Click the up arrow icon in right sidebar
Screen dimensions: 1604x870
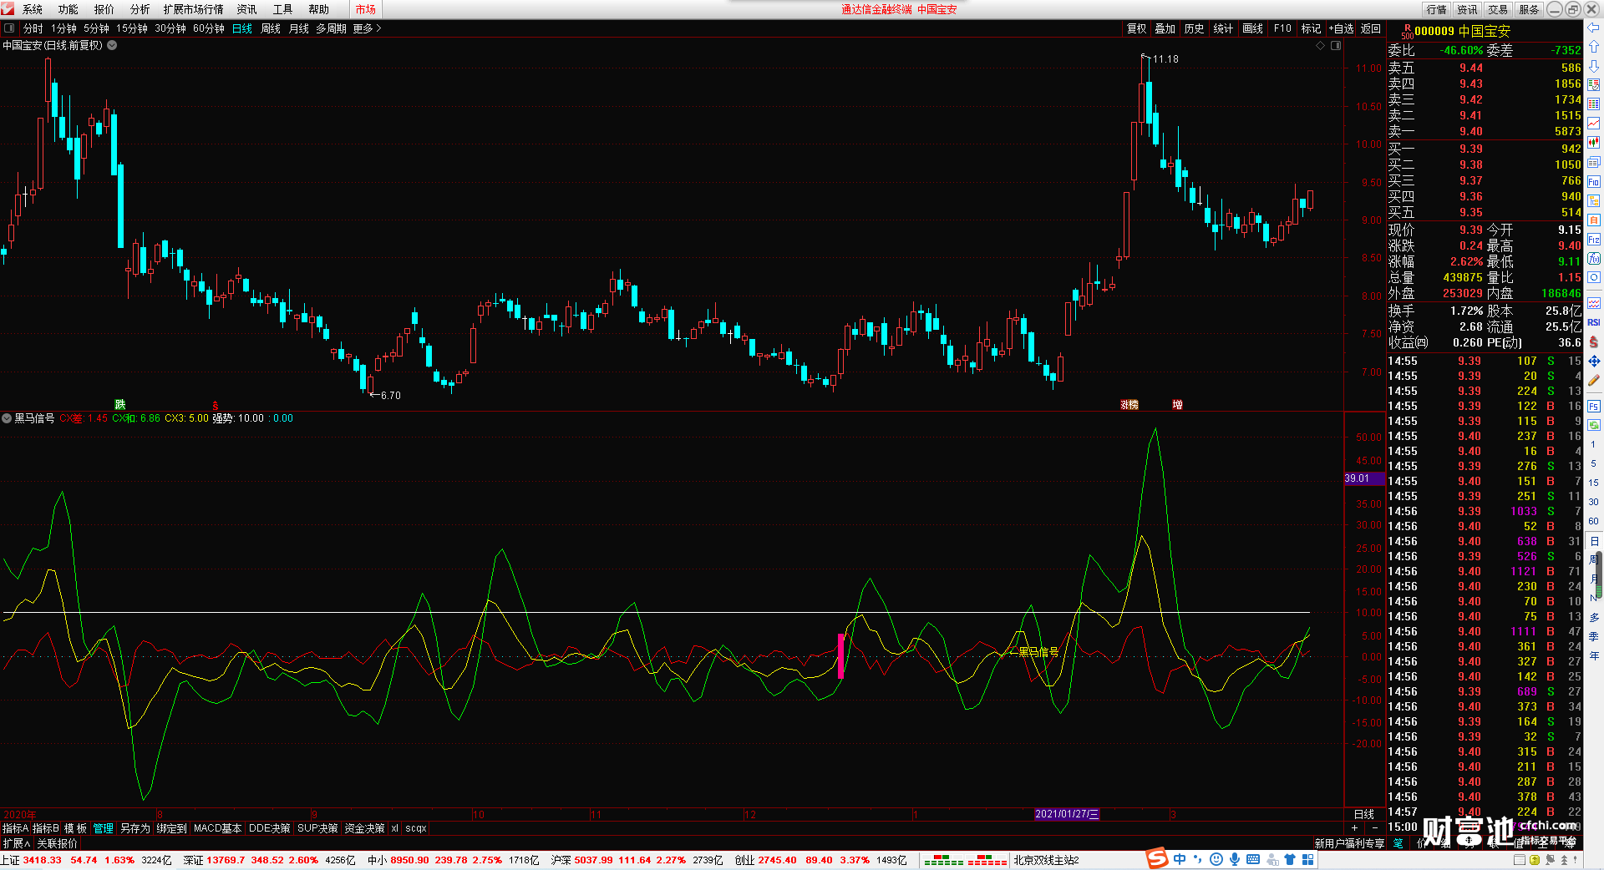1594,47
